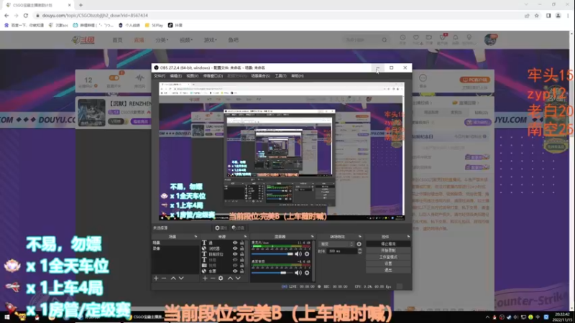Mute the Desktop Audio speaker icon

click(x=298, y=273)
